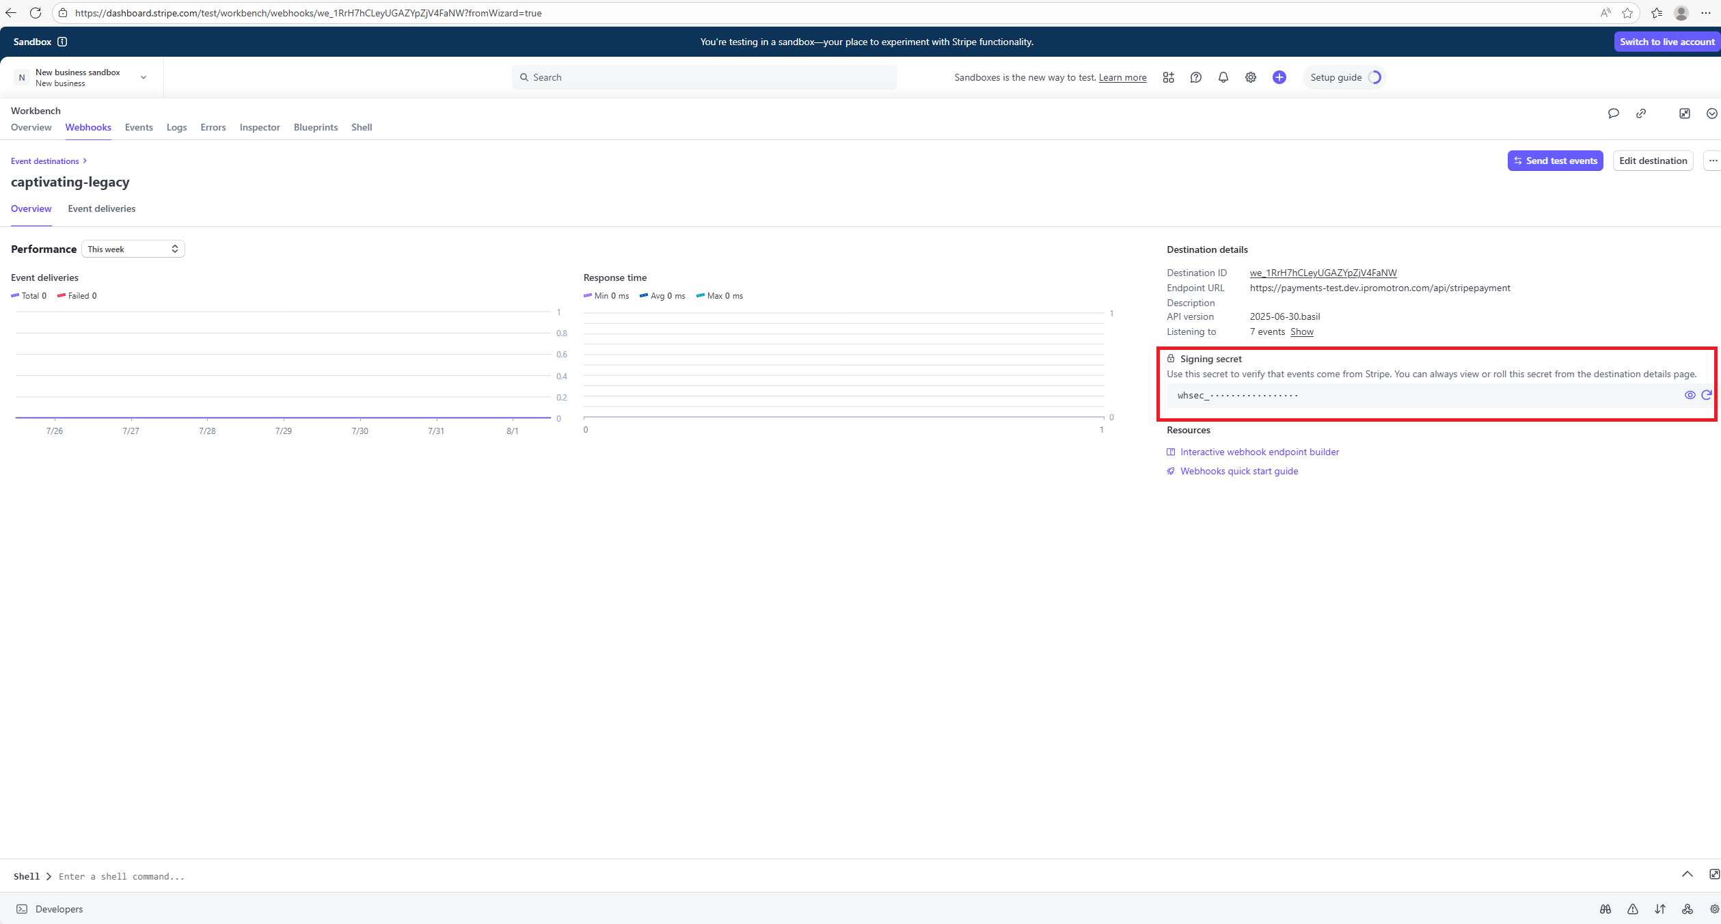This screenshot has width=1721, height=924.
Task: Click Switch to live account
Action: [x=1667, y=42]
